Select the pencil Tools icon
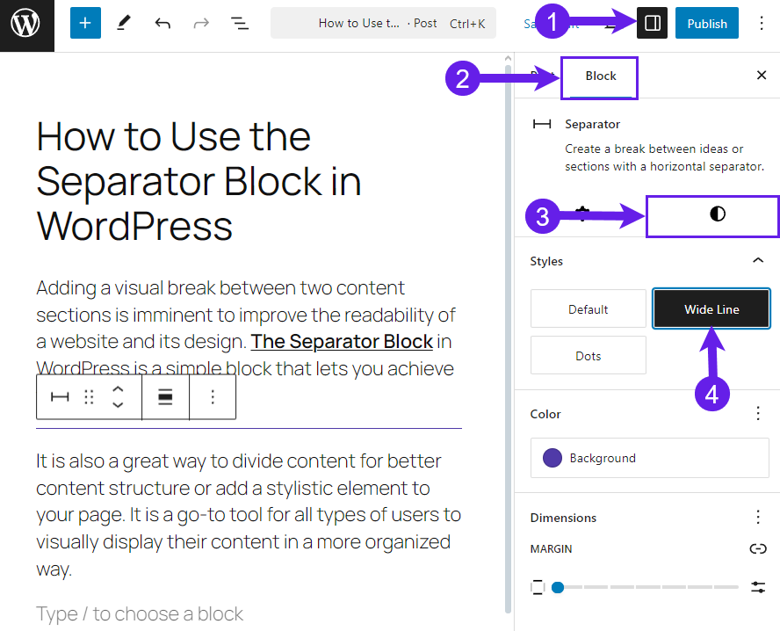This screenshot has height=631, width=780. click(x=123, y=23)
